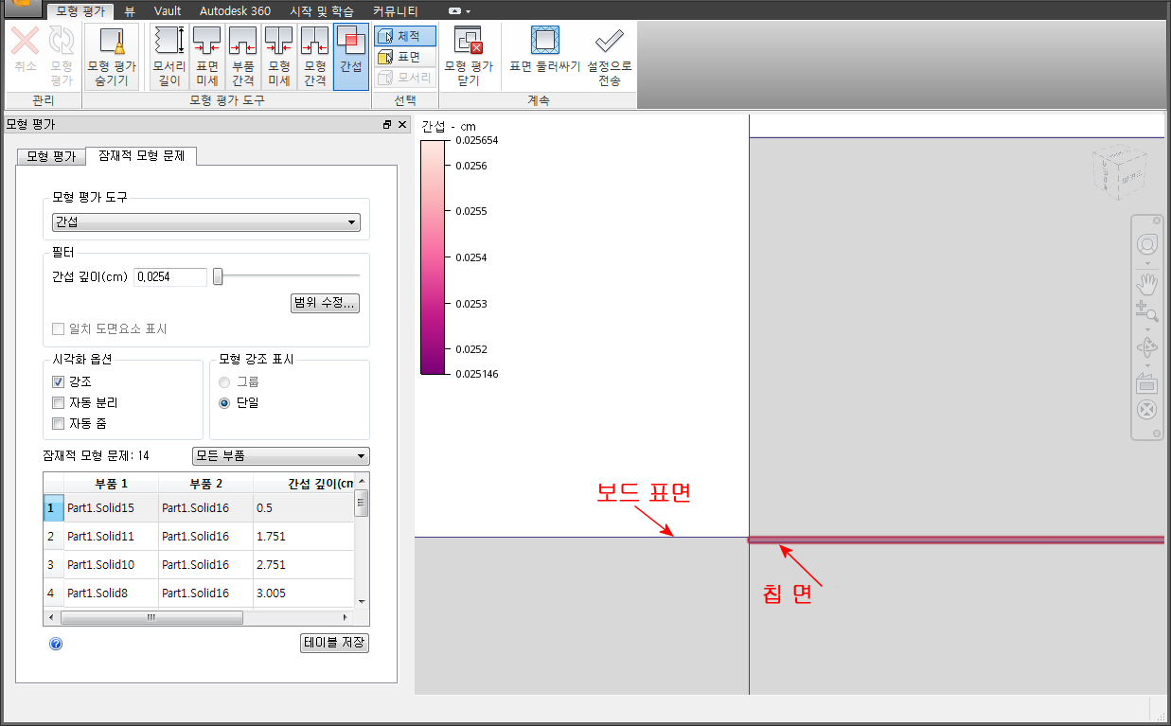
Task: Click the pink interference color scale bar
Action: tap(432, 257)
